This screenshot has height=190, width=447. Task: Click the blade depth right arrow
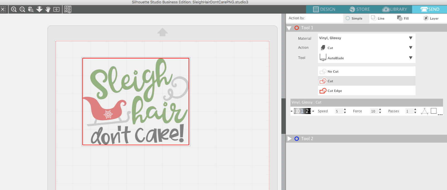coord(313,111)
